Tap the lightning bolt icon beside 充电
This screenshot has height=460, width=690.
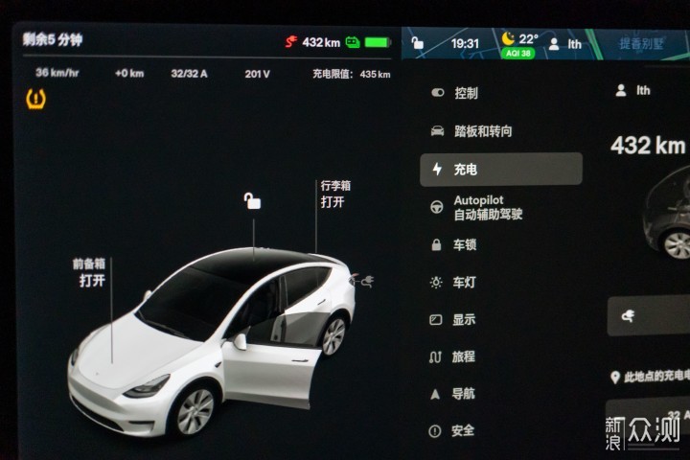(437, 169)
